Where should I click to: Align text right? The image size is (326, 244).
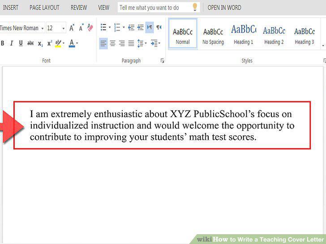[x=122, y=43]
